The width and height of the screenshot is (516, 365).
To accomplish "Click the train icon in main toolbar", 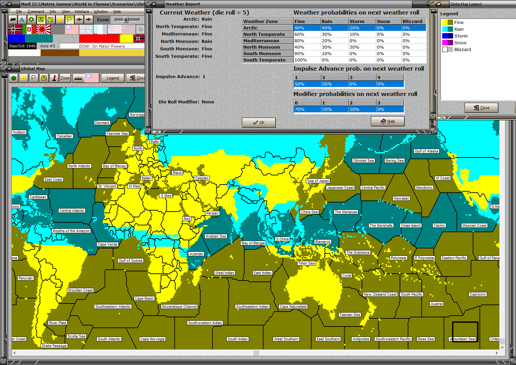I will pos(13,20).
